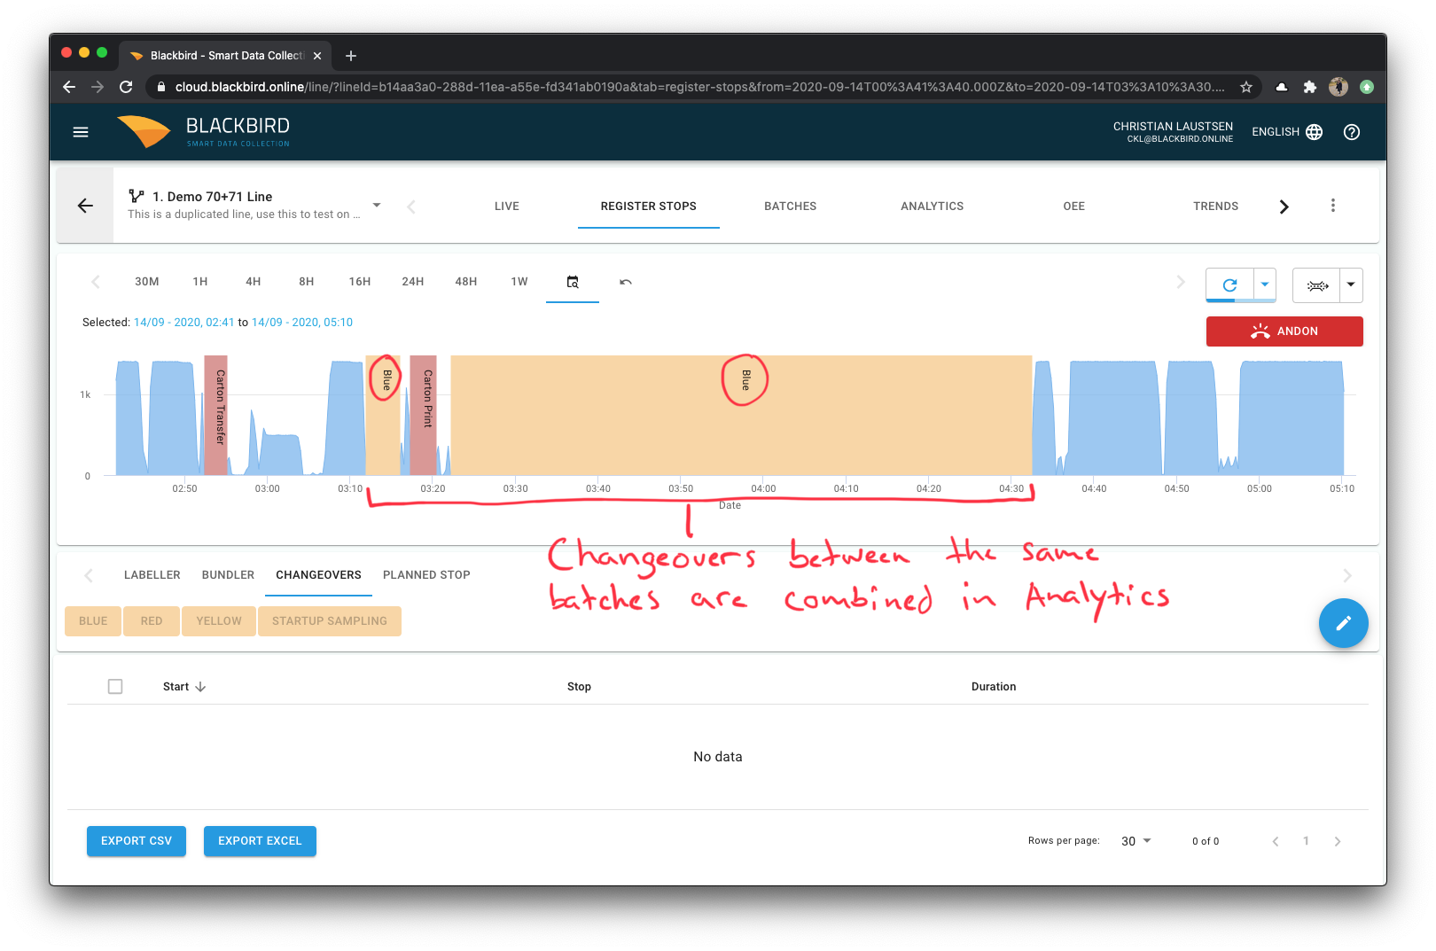Open the three-dot more options menu
This screenshot has height=951, width=1436.
point(1333,206)
